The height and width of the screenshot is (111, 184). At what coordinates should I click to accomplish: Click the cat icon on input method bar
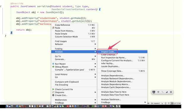[x=154, y=92]
